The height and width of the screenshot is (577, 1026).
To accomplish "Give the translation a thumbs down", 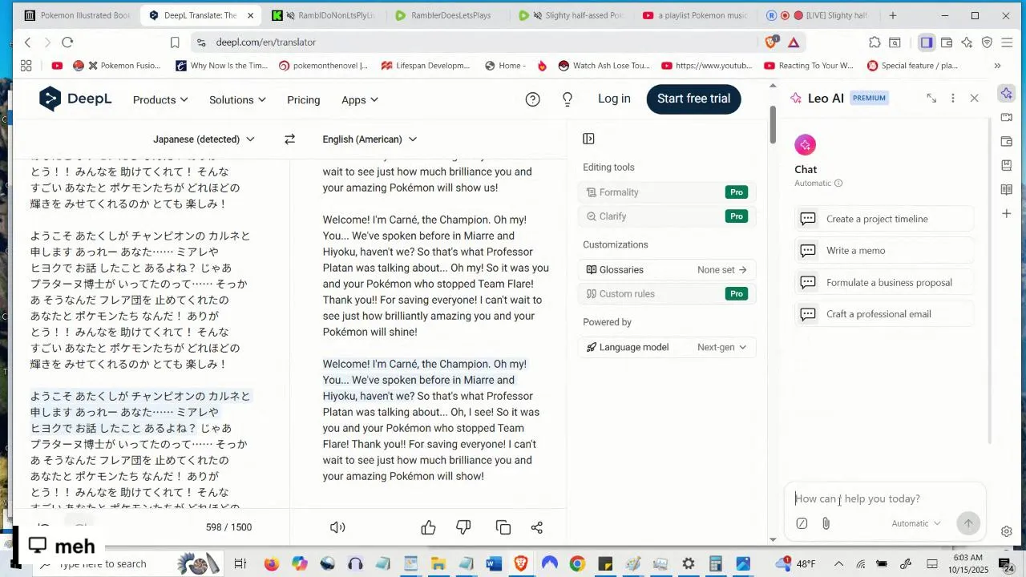I will pos(463,527).
